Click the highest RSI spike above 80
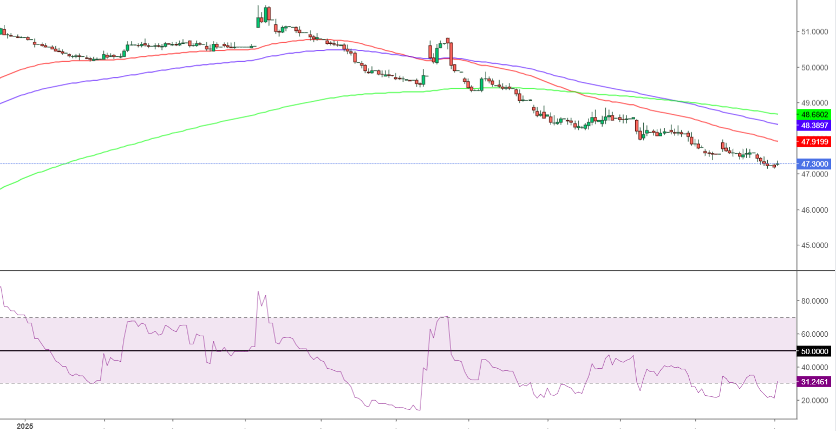Viewport: 836px width, 431px height. click(258, 292)
